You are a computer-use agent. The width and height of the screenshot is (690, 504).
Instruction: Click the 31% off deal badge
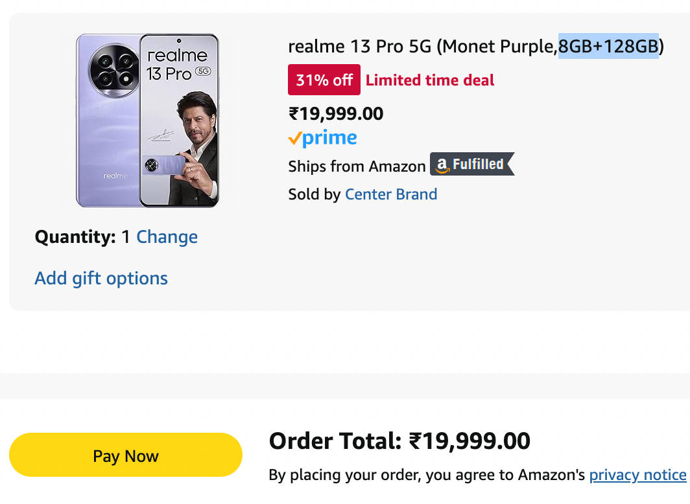click(324, 80)
